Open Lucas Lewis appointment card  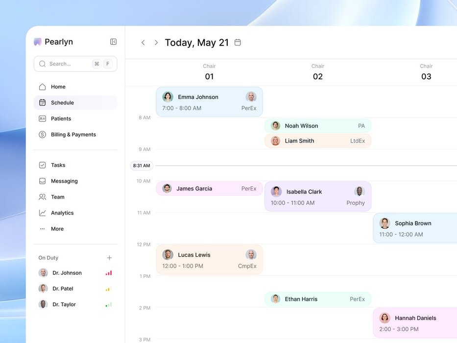pyautogui.click(x=209, y=260)
